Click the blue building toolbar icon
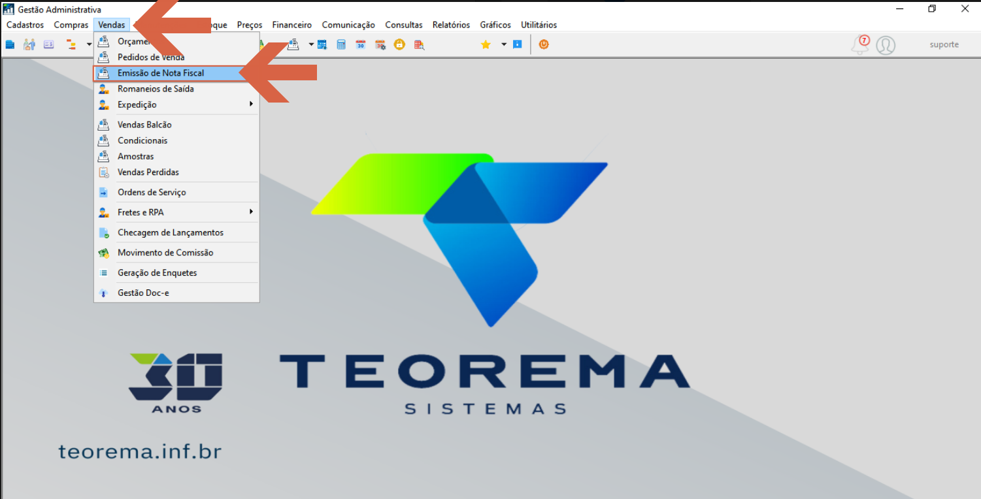981x499 pixels. coord(10,44)
